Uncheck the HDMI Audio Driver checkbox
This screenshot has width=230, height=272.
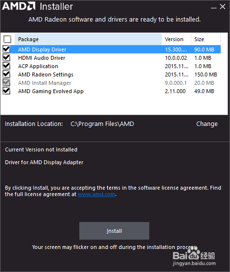[x=6, y=58]
